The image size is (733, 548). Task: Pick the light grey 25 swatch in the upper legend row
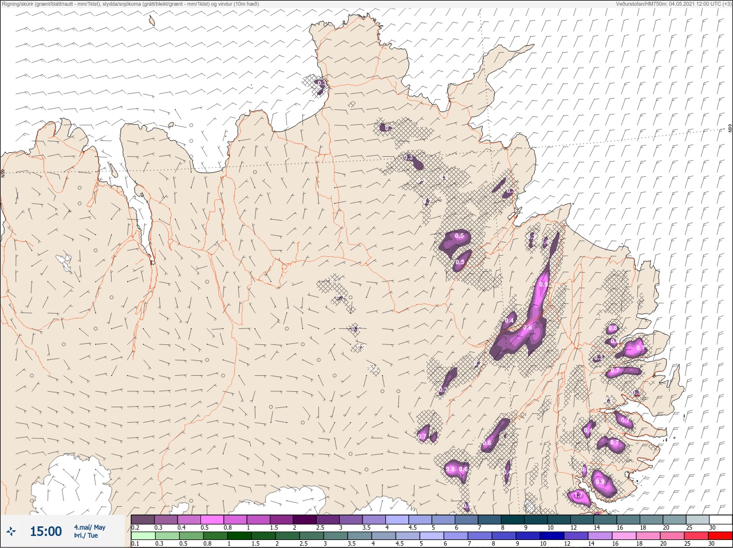pos(697,519)
